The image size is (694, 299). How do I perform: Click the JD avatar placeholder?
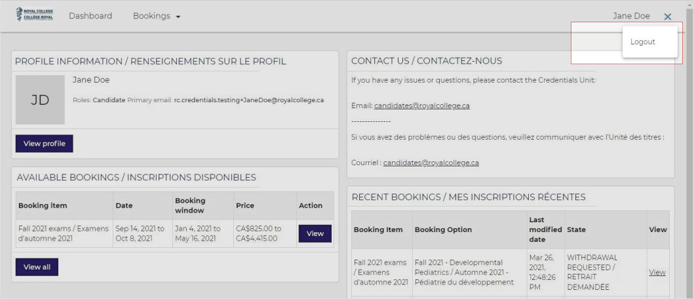pos(40,100)
